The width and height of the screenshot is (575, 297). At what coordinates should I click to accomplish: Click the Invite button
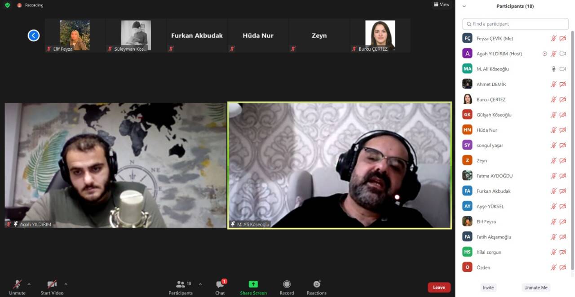click(488, 288)
